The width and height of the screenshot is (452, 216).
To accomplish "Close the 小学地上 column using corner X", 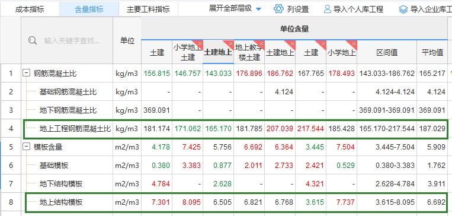I will click(354, 43).
